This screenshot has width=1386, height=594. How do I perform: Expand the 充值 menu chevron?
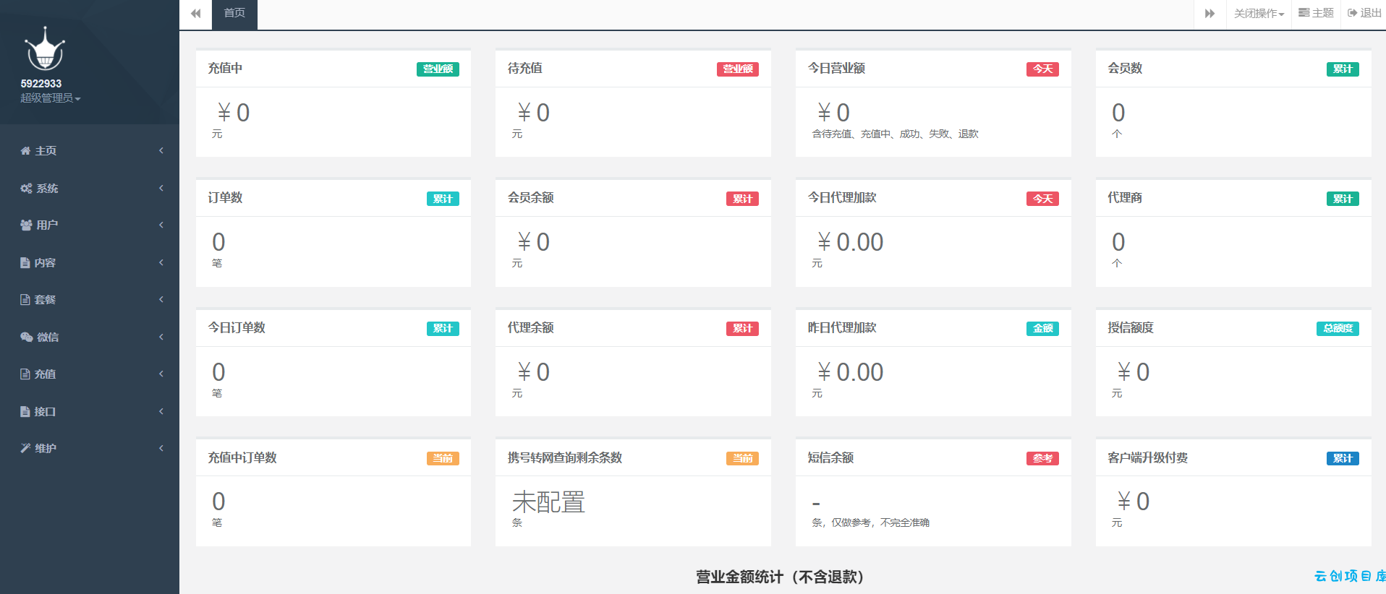click(161, 374)
